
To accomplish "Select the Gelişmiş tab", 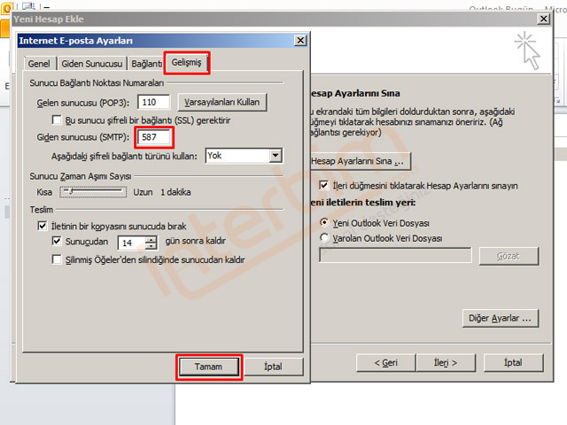I will click(x=189, y=62).
